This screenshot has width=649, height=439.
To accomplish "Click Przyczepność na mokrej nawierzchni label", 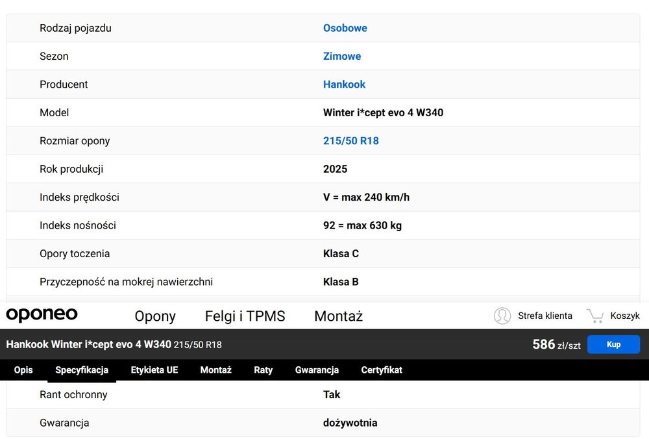I will pos(126,281).
